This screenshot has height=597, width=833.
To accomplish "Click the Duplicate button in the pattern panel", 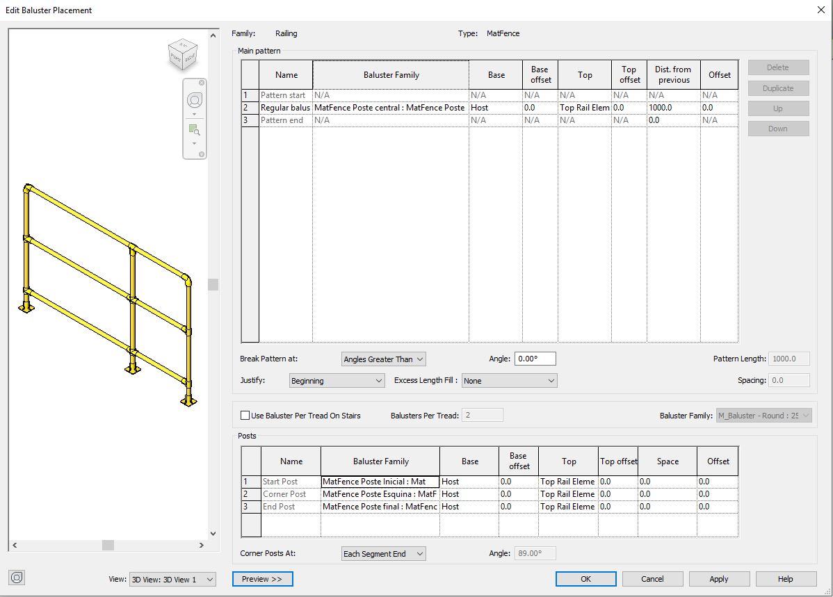I will (778, 88).
